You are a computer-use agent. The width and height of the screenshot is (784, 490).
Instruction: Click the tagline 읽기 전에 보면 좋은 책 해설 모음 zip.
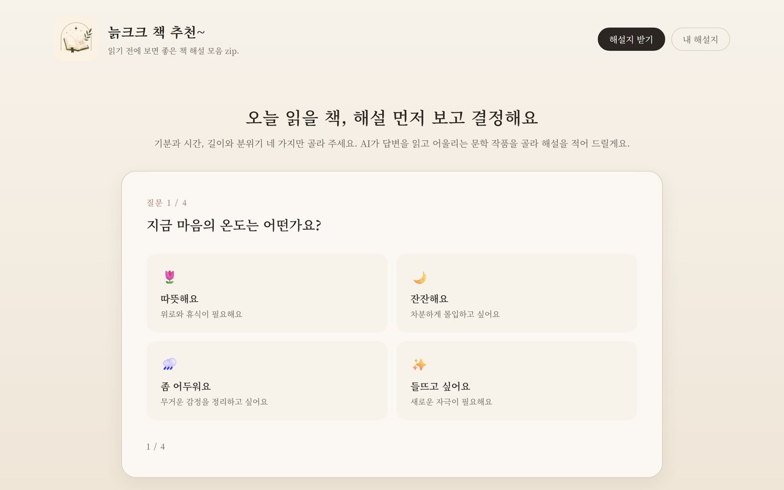point(173,51)
